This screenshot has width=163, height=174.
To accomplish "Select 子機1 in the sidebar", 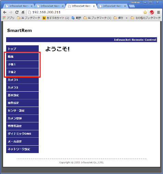I will pyautogui.click(x=22, y=64).
